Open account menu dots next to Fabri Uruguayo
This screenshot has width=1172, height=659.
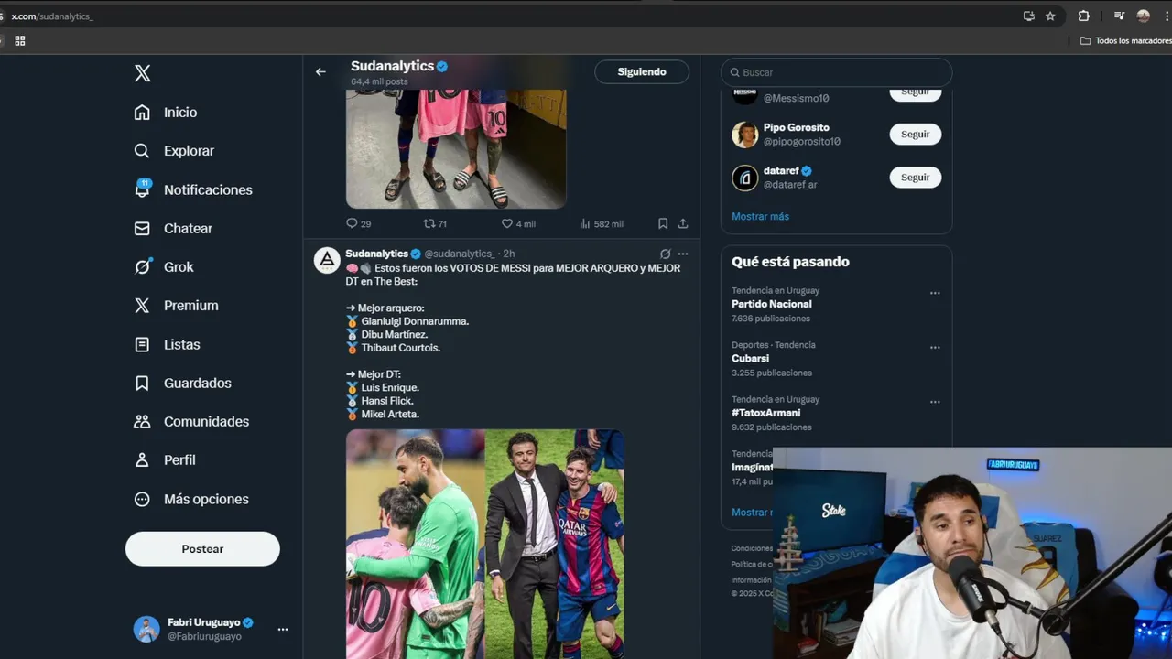point(283,629)
